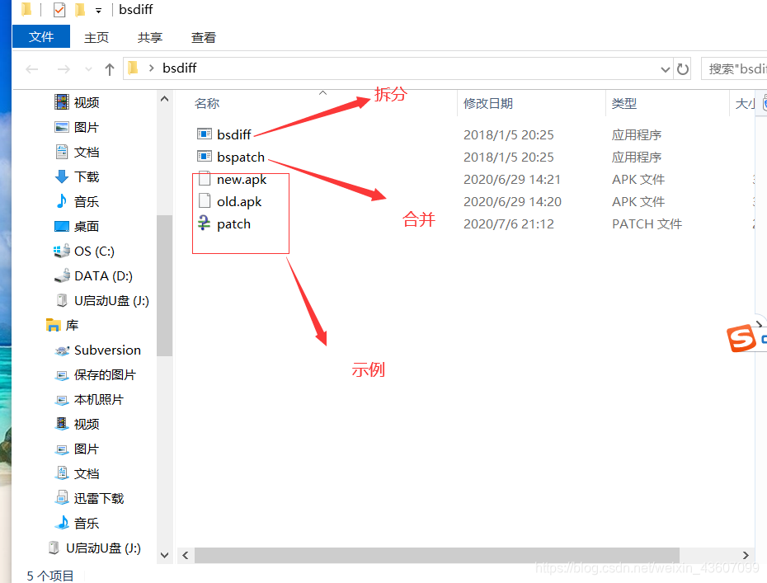
Task: Click the horizontal scrollbar right arrow
Action: 746,555
